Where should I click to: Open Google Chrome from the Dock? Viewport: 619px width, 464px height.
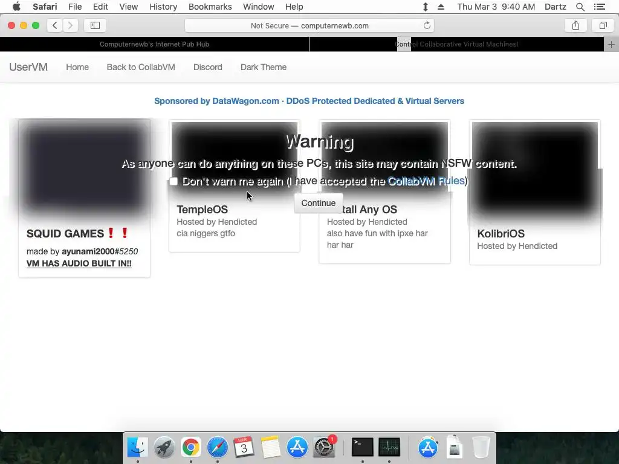click(x=190, y=447)
